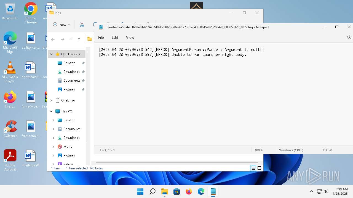Select filmadvice image file on desktop

31,100
